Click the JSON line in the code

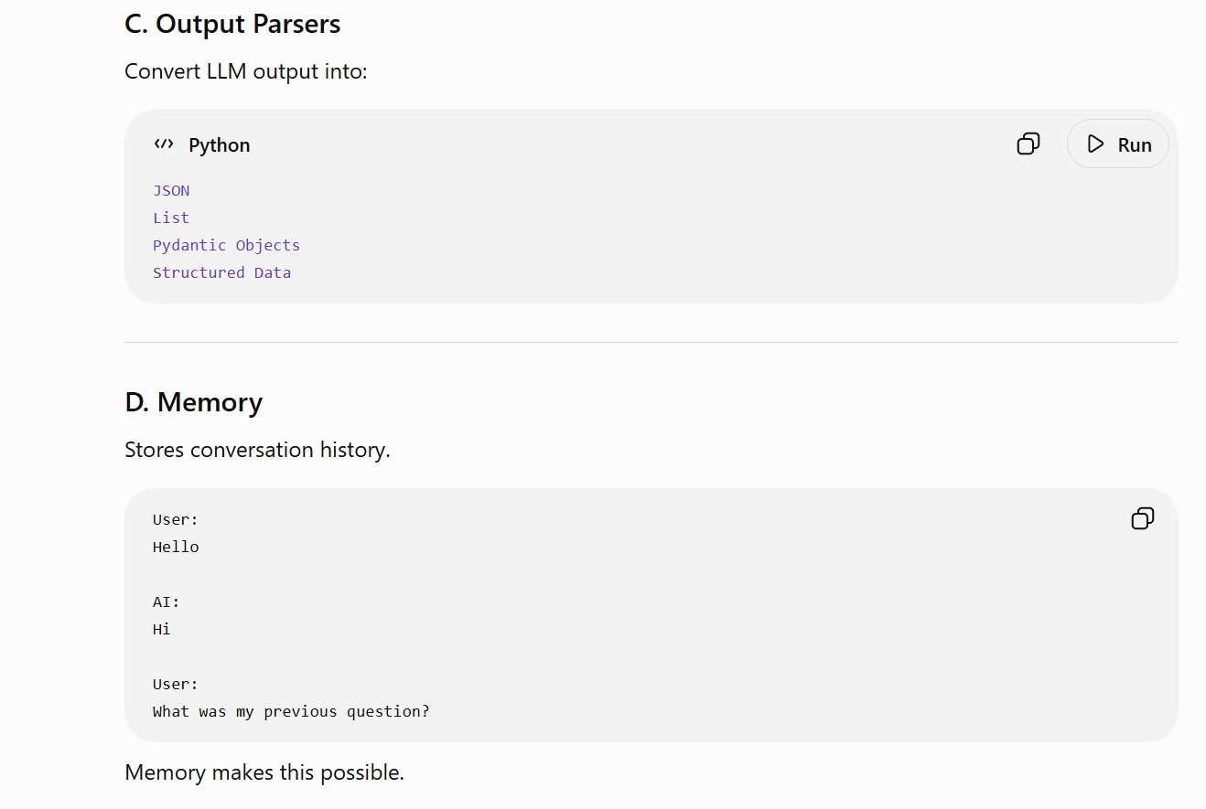pyautogui.click(x=171, y=190)
